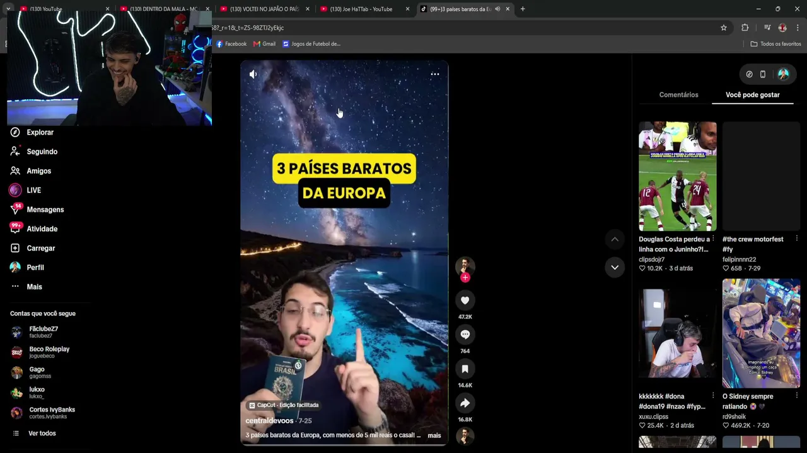Open the Beco Roleplay followed account

coord(49,352)
